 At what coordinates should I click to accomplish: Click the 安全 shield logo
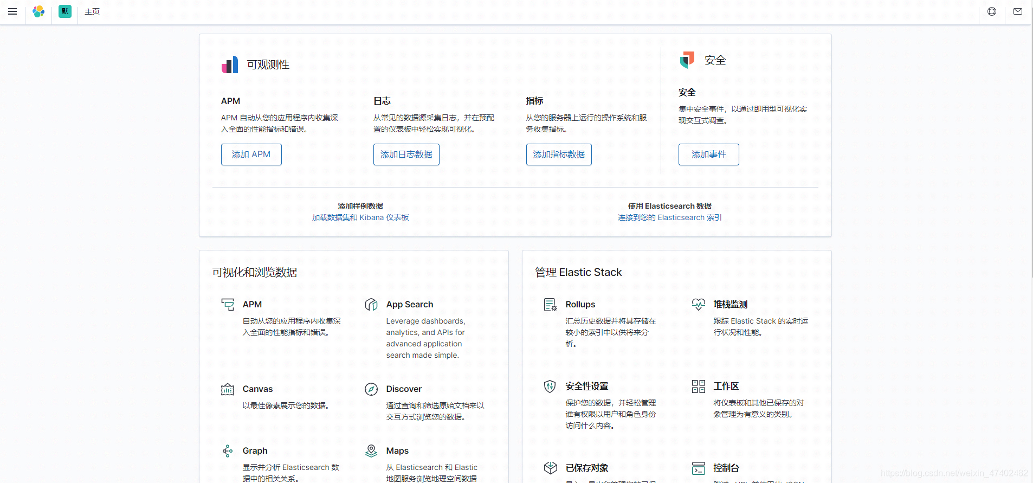[x=687, y=60]
